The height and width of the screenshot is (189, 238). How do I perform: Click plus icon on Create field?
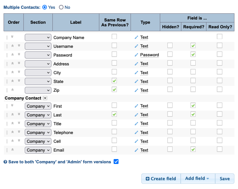(x=147, y=179)
